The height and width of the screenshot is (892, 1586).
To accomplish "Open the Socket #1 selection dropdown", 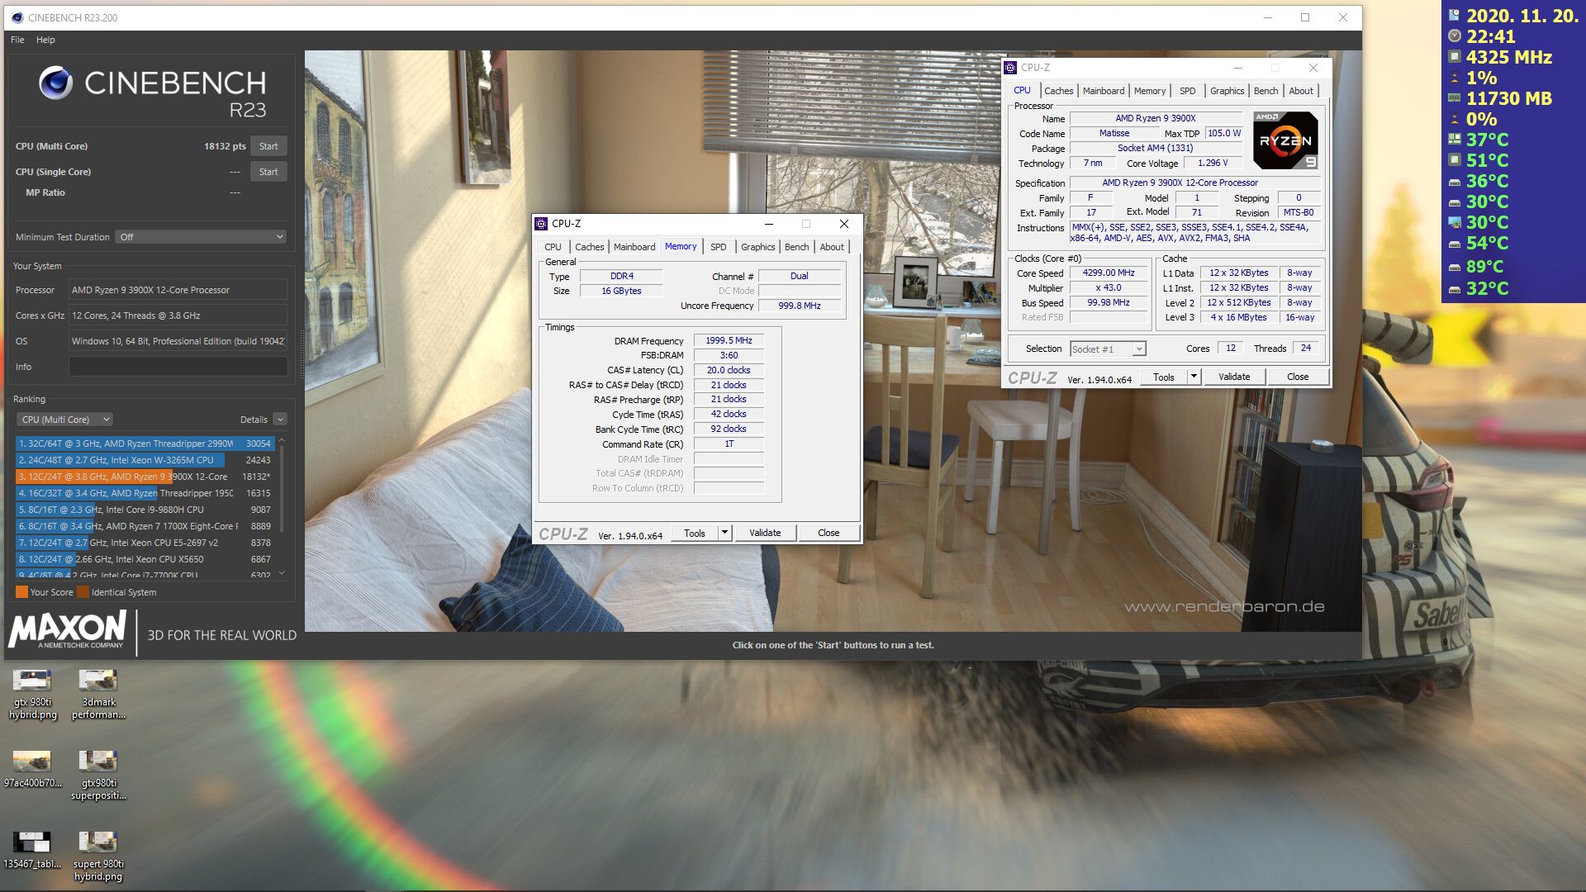I will tap(1108, 349).
